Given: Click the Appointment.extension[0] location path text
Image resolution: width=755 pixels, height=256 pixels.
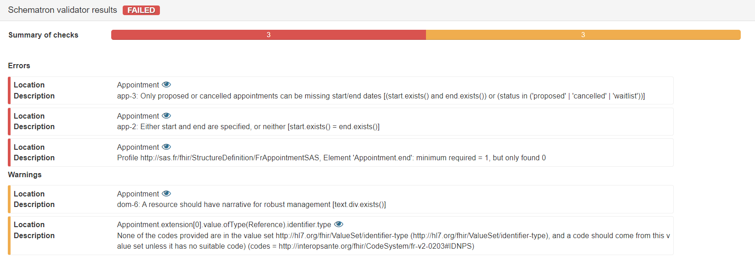Looking at the screenshot, I should pos(224,224).
